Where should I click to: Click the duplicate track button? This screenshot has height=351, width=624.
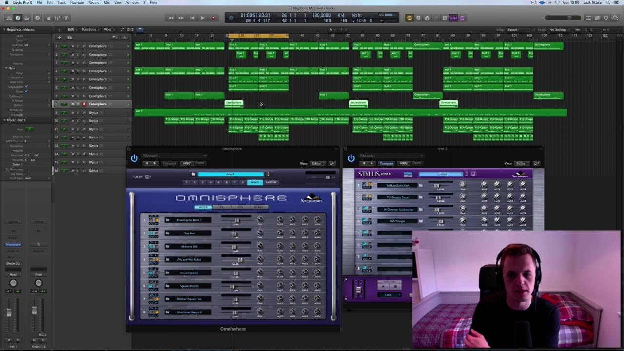click(x=69, y=37)
